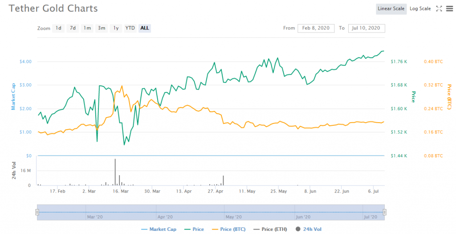Toggle Market Cap series in legend

click(x=159, y=229)
